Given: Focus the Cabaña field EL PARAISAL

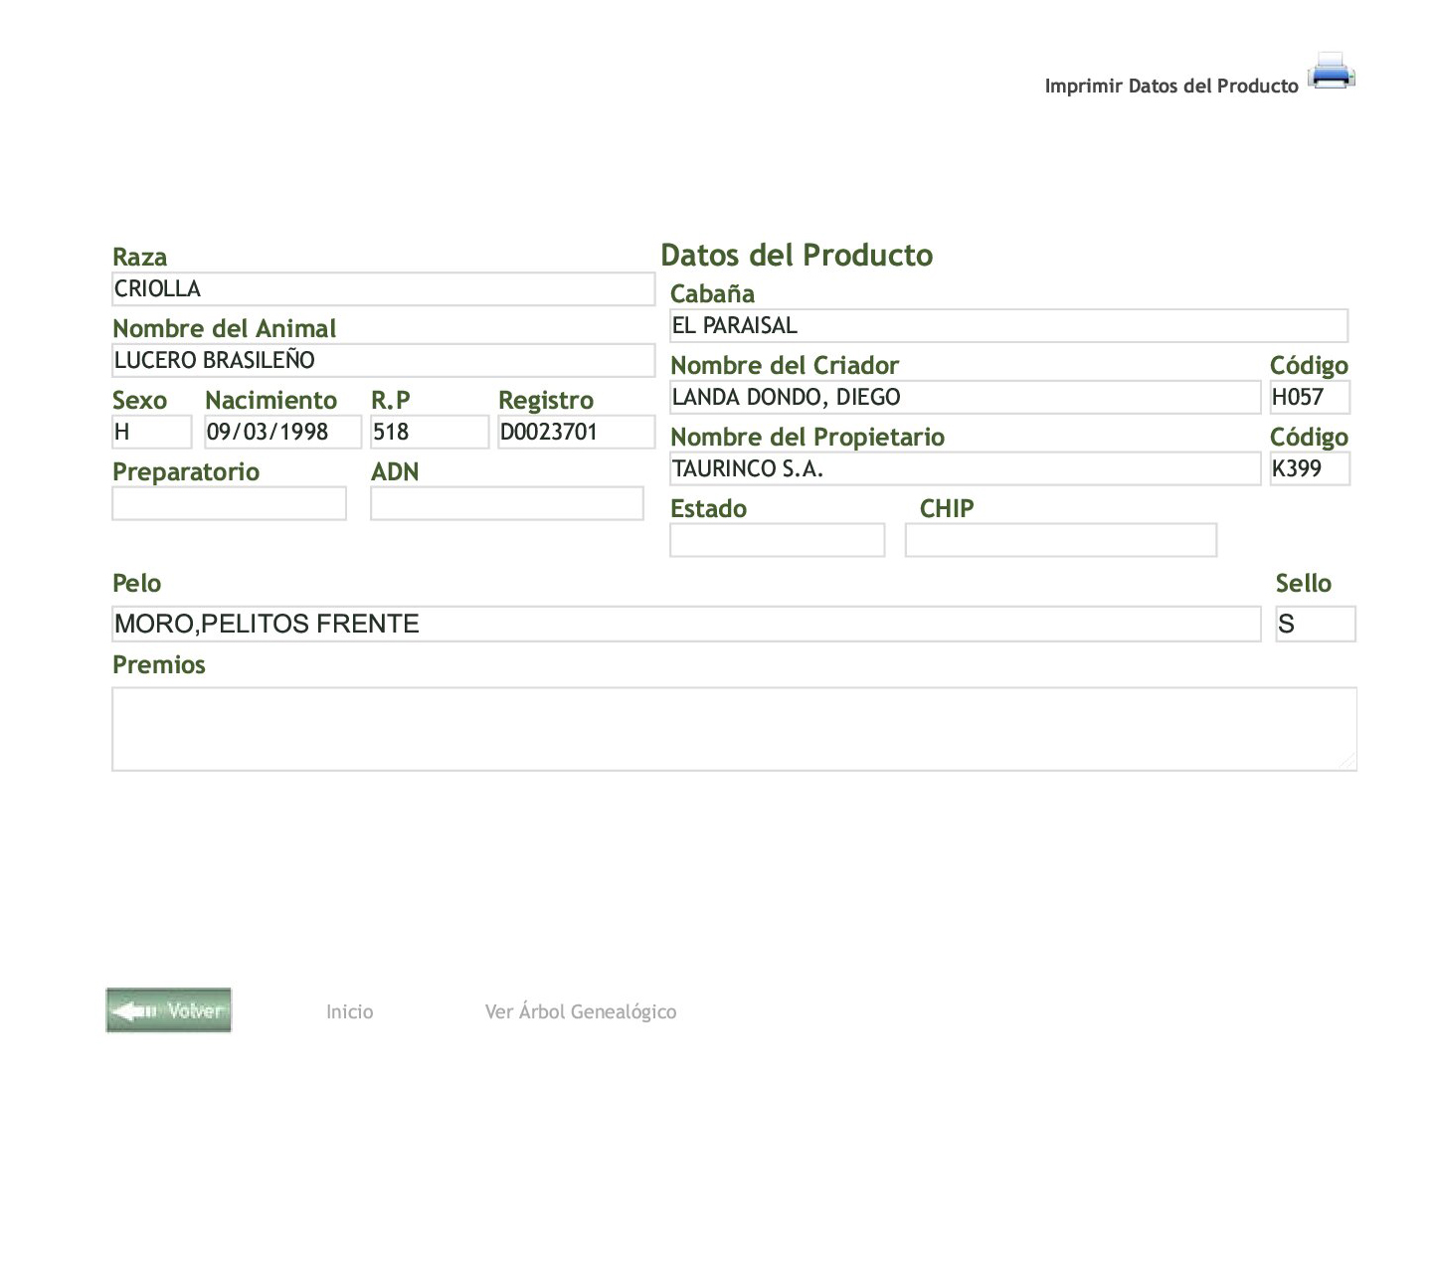Looking at the screenshot, I should [x=1008, y=326].
